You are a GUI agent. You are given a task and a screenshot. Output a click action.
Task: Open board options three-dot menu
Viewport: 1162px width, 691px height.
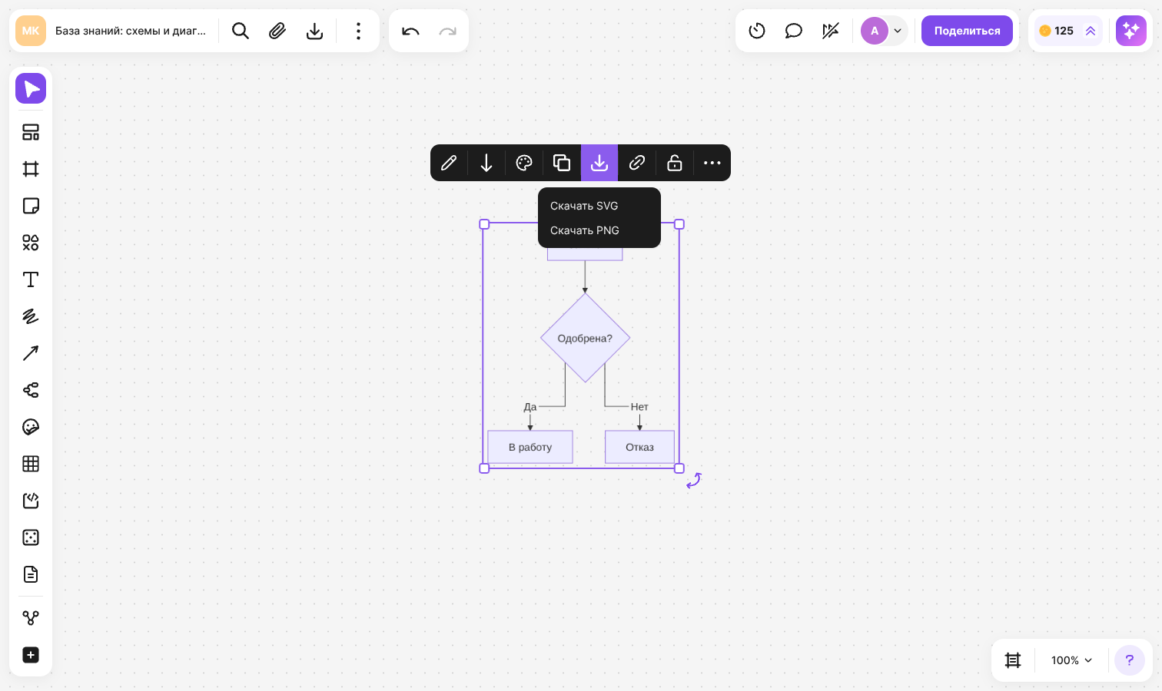358,31
